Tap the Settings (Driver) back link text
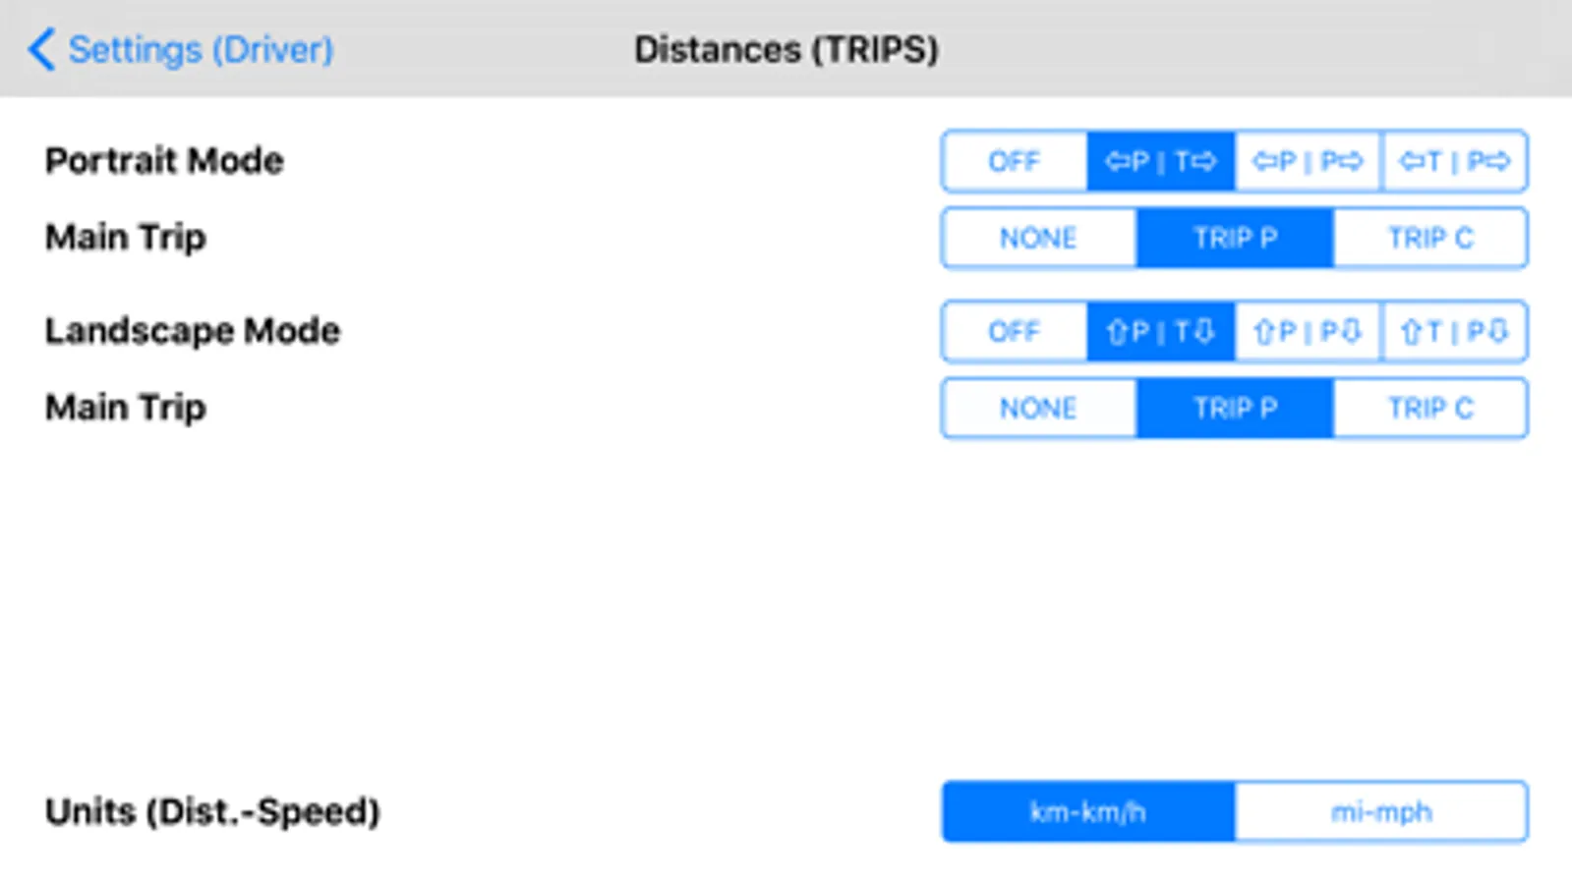This screenshot has width=1572, height=884. (201, 49)
